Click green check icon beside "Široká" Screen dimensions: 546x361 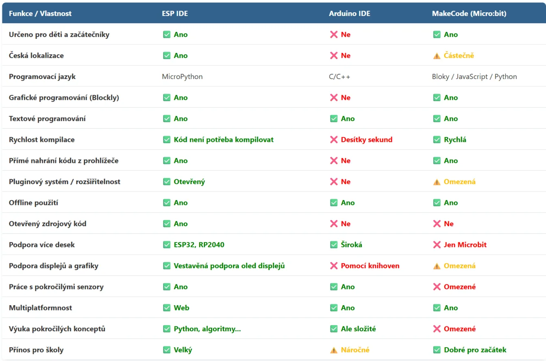click(x=334, y=245)
